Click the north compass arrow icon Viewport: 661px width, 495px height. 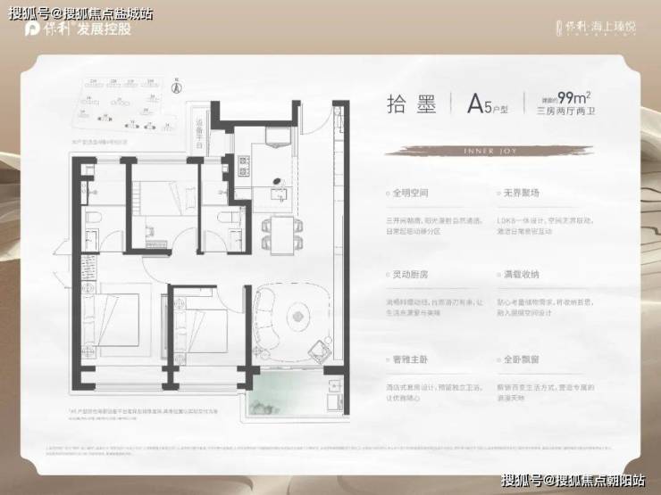(x=178, y=87)
